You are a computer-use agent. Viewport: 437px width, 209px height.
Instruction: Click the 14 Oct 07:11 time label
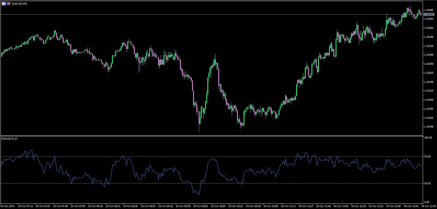[25, 206]
